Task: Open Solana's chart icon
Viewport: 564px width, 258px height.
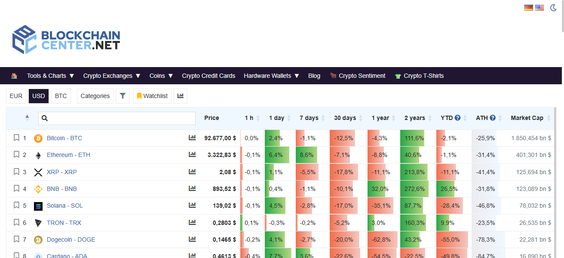Action: (192, 206)
